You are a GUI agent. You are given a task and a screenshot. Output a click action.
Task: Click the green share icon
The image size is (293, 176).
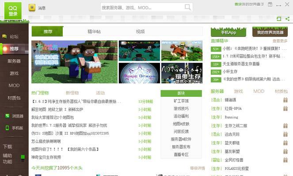287,18
